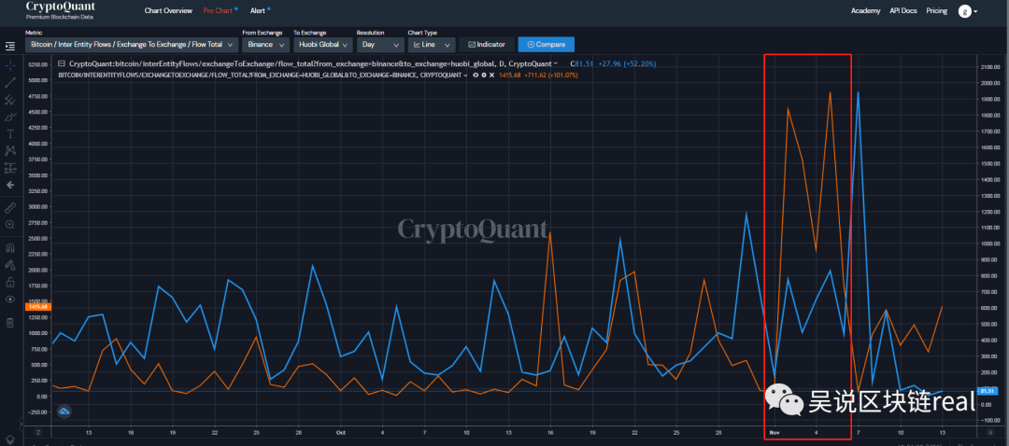The image size is (1009, 446).
Task: Select the ruler measure tool
Action: click(10, 208)
